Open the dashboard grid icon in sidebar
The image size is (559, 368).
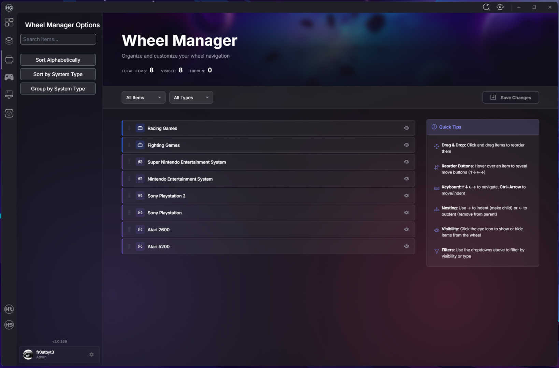pos(9,22)
